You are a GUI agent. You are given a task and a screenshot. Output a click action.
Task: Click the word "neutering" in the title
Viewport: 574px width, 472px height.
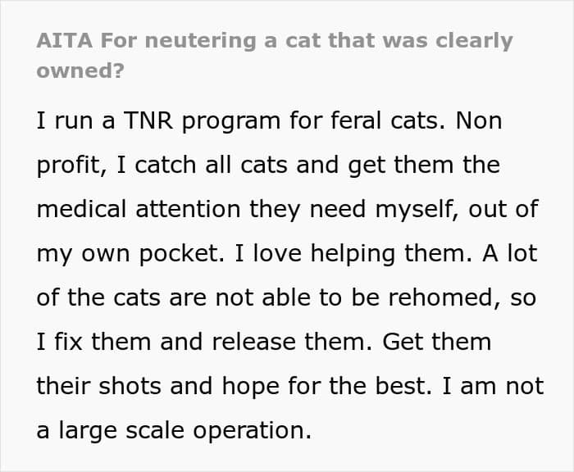[x=201, y=41]
